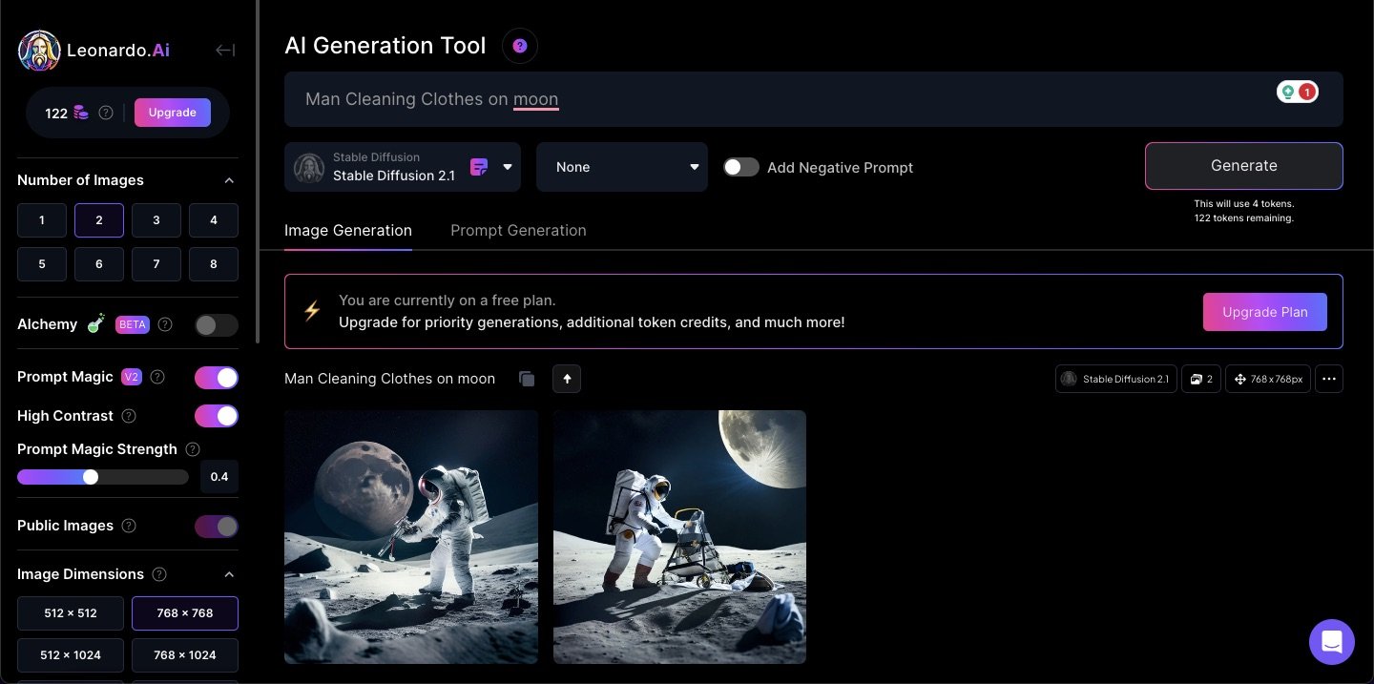The width and height of the screenshot is (1374, 684).
Task: Toggle the Public Images switch
Action: click(217, 527)
